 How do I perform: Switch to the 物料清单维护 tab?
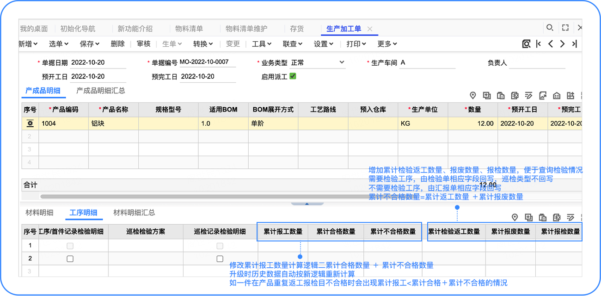[246, 29]
